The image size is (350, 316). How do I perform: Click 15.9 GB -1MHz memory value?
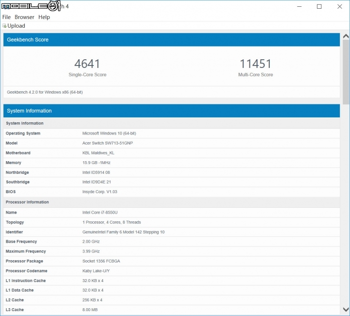96,163
